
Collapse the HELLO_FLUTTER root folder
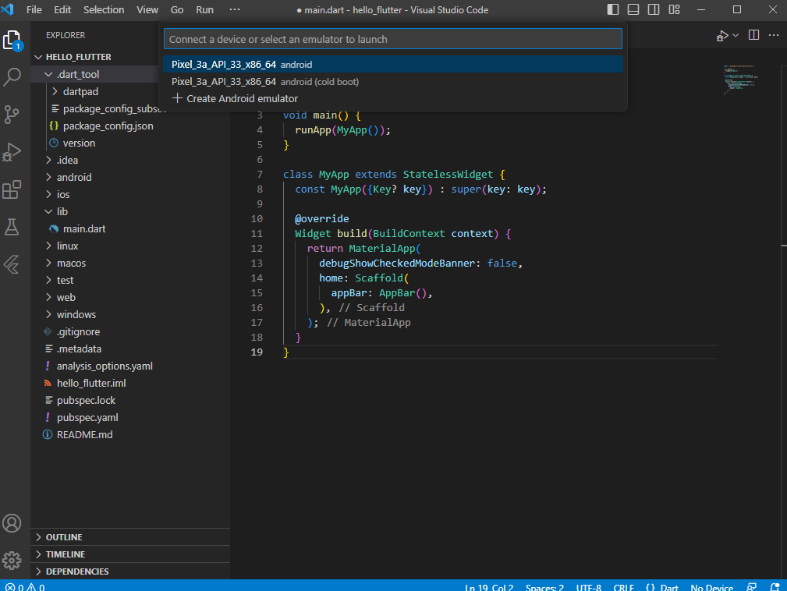click(130, 57)
